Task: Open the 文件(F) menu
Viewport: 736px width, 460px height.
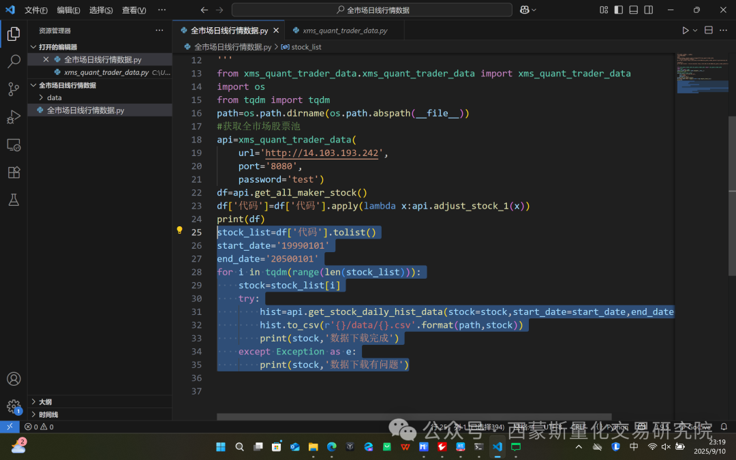Action: click(36, 10)
